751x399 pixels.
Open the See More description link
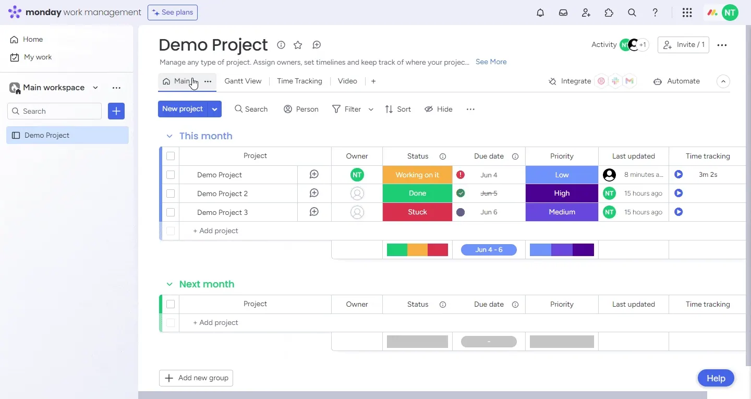point(491,62)
